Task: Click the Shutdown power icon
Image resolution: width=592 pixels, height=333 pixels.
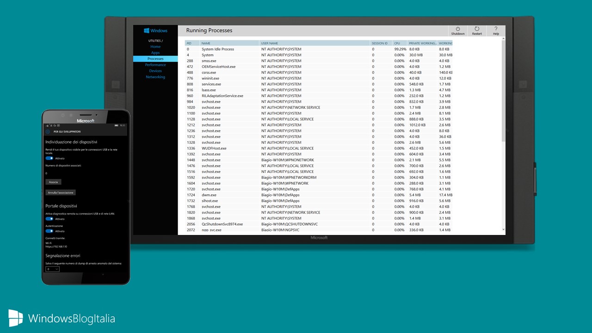Action: [x=458, y=29]
